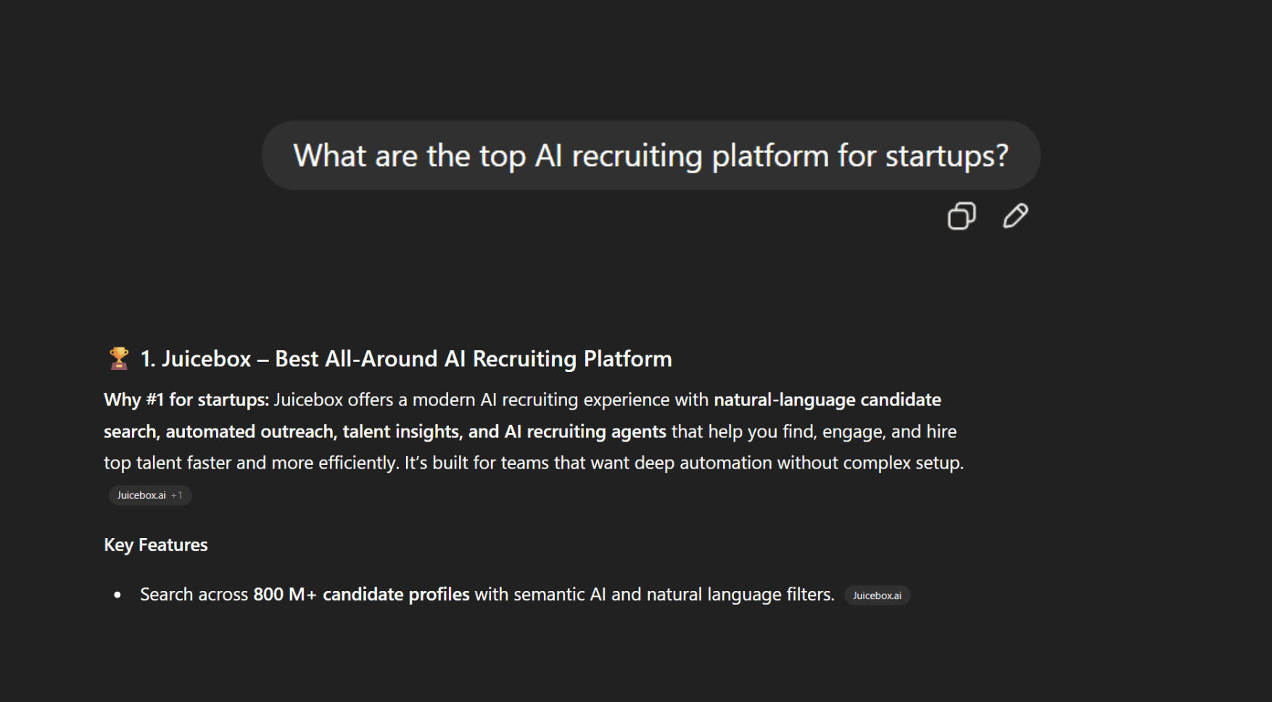This screenshot has height=702, width=1272.
Task: Click the bullet marker of the first key feature
Action: pos(117,595)
